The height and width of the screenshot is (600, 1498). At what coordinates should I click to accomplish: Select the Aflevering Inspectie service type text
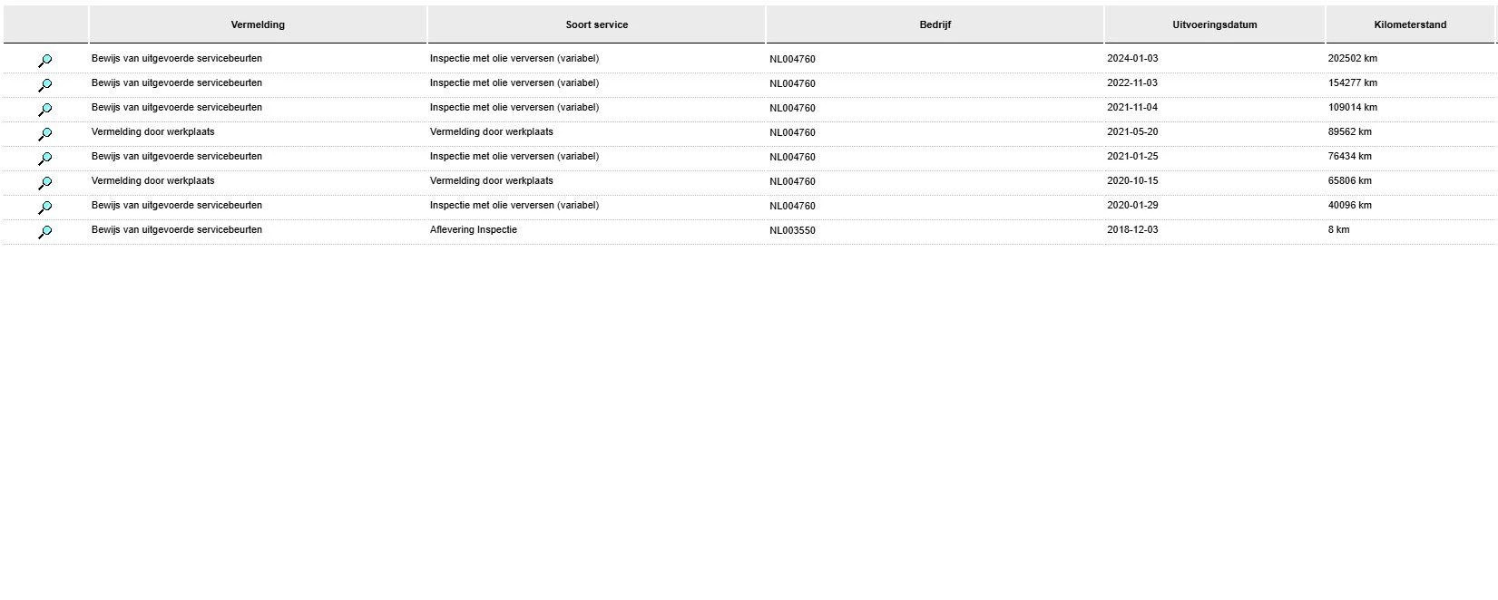[473, 229]
